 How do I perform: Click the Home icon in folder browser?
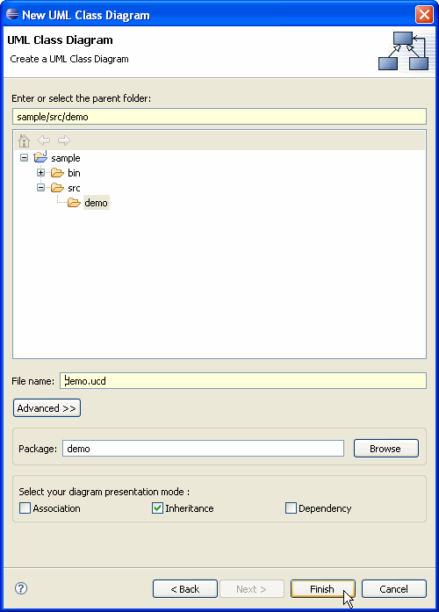point(24,140)
